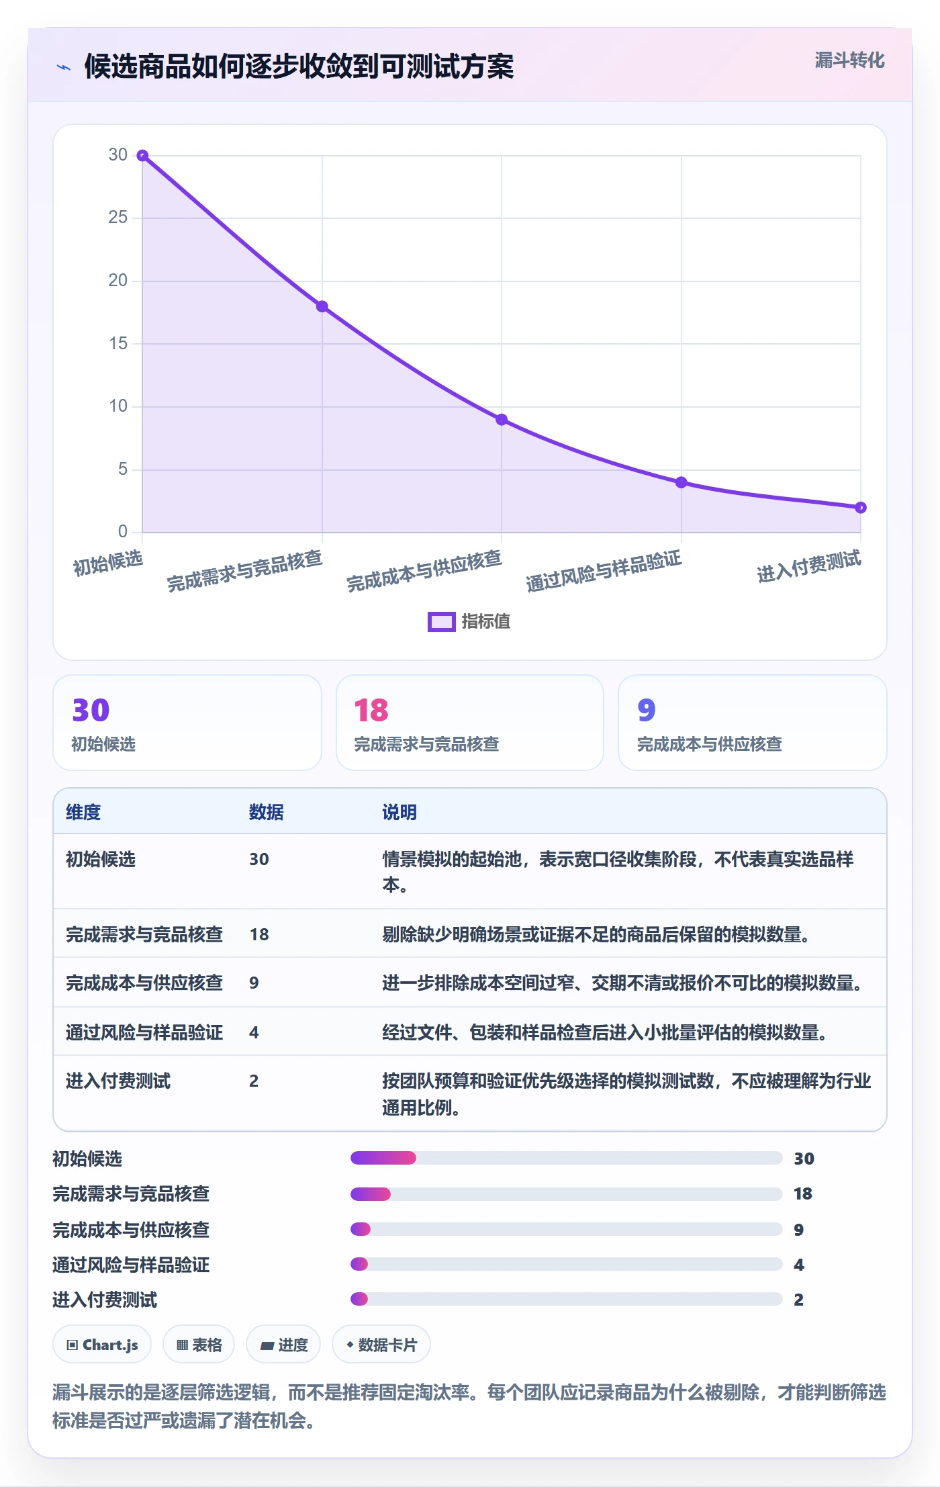Click the x-axis label 通过风险与样品验证

tap(604, 571)
